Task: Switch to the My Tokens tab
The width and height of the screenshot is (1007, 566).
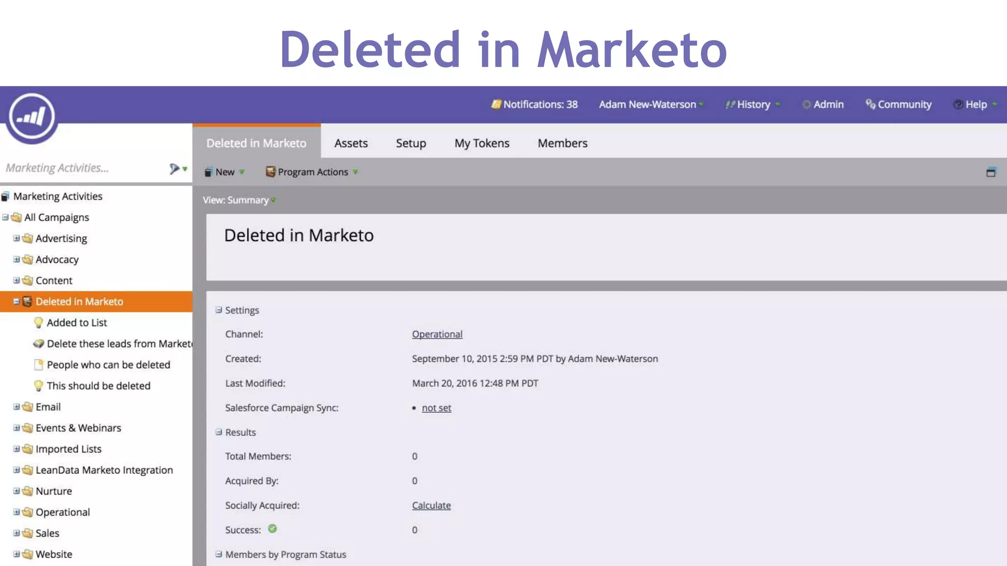Action: (482, 143)
